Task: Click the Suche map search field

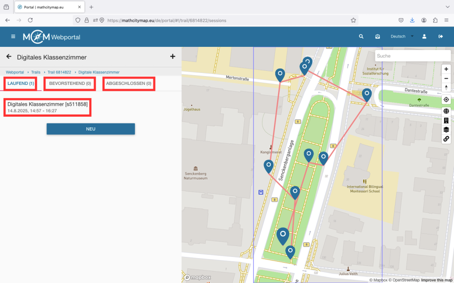Action: click(406, 56)
